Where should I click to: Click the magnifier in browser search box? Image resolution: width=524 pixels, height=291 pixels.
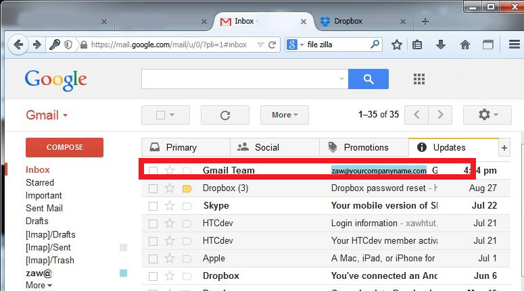tap(375, 44)
